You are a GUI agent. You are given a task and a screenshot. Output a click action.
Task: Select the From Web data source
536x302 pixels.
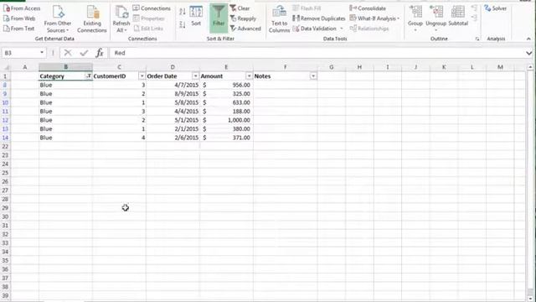pyautogui.click(x=19, y=18)
